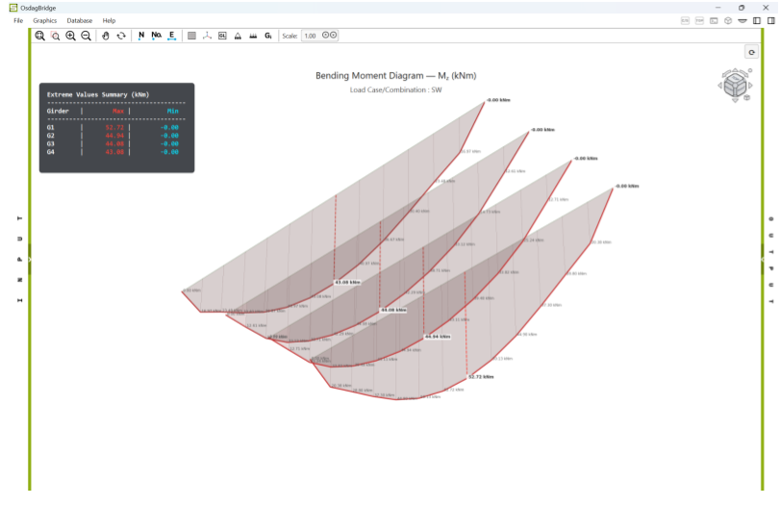The width and height of the screenshot is (780, 506).
Task: Click the view cube left arrow
Action: click(x=719, y=86)
